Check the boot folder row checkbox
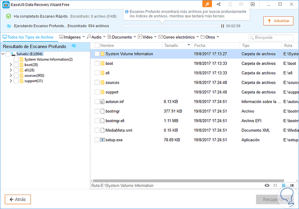 pos(97,63)
